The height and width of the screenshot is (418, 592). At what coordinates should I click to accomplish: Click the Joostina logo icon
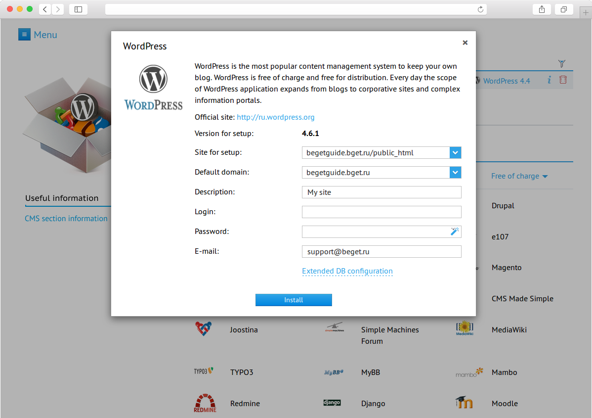(204, 328)
